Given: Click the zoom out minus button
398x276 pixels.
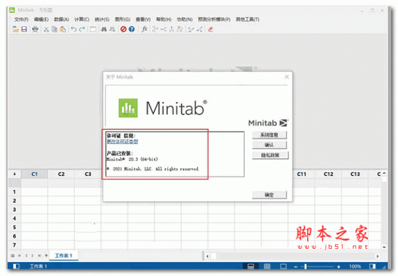Looking at the screenshot, I should click(296, 267).
